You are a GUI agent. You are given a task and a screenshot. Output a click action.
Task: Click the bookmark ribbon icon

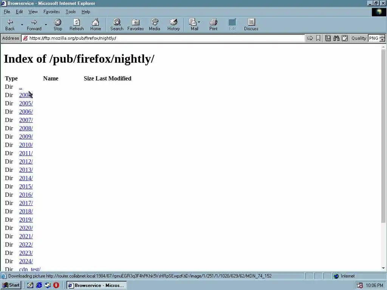318,38
